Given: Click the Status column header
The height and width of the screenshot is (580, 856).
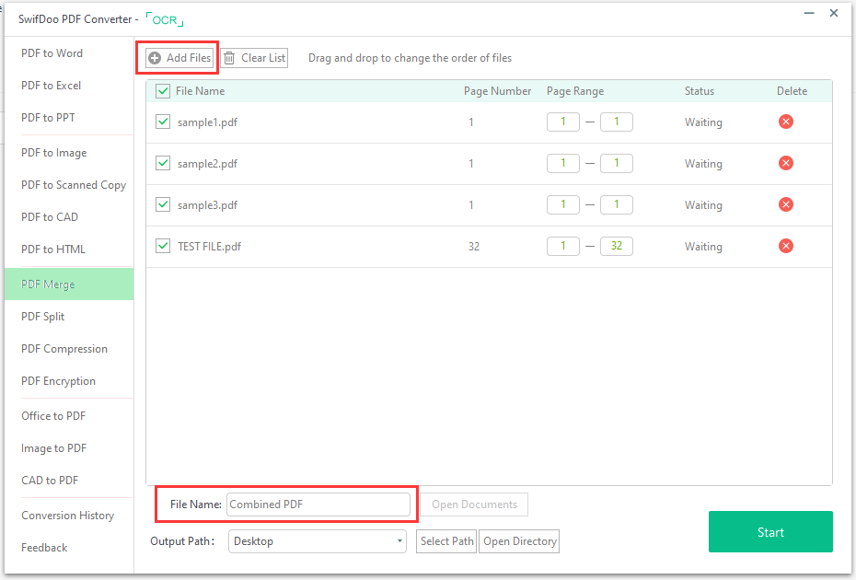Looking at the screenshot, I should 700,91.
